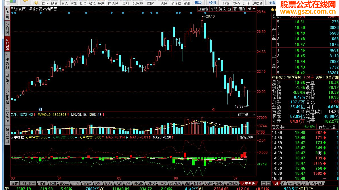Screen dimensions: 339x190
Task: Click the 开户 account opening item
Action: [x=101, y=3]
